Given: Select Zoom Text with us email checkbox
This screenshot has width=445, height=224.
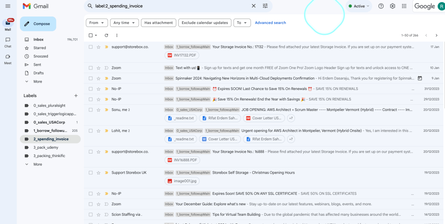Looking at the screenshot, I should pos(90,68).
